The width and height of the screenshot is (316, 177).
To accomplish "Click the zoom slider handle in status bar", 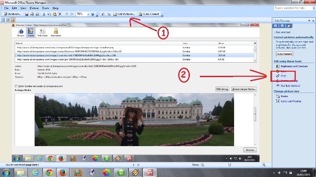I will [229, 165].
